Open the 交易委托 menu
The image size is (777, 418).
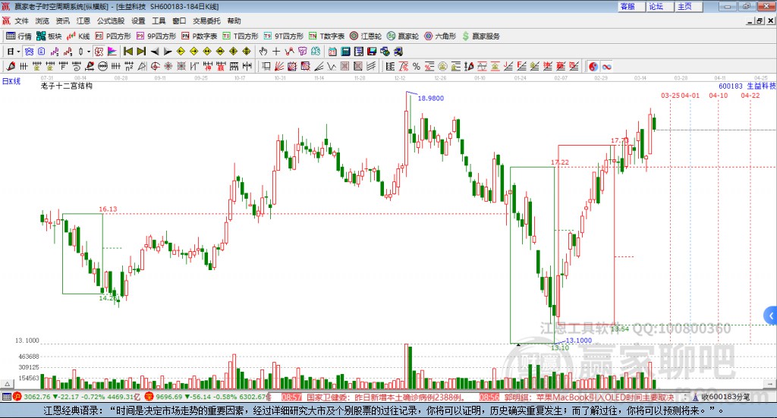[x=206, y=21]
